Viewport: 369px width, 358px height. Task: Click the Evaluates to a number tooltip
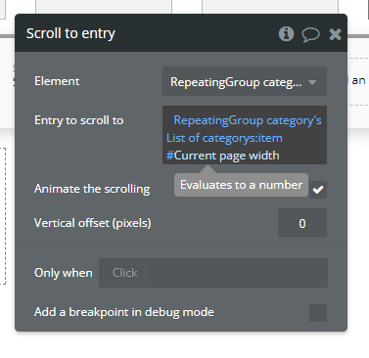[x=241, y=185]
